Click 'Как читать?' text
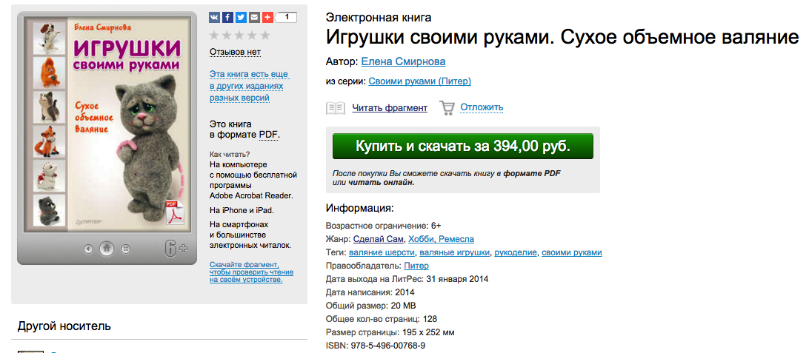The height and width of the screenshot is (353, 809). pos(230,154)
